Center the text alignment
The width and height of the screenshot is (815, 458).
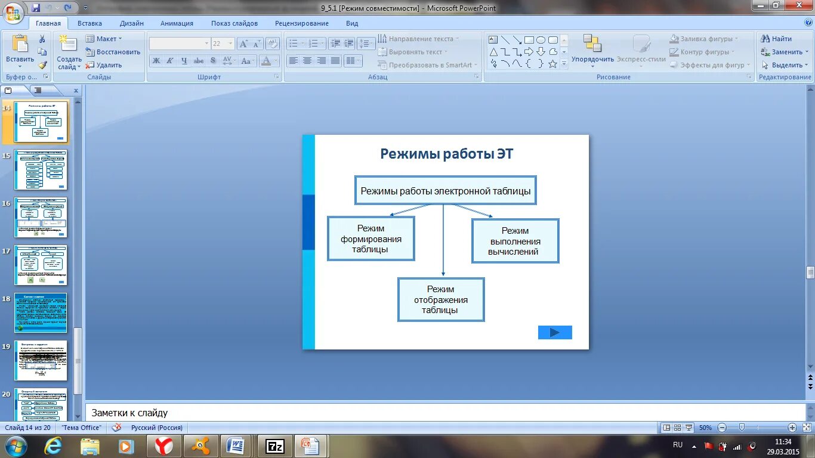[x=307, y=61]
